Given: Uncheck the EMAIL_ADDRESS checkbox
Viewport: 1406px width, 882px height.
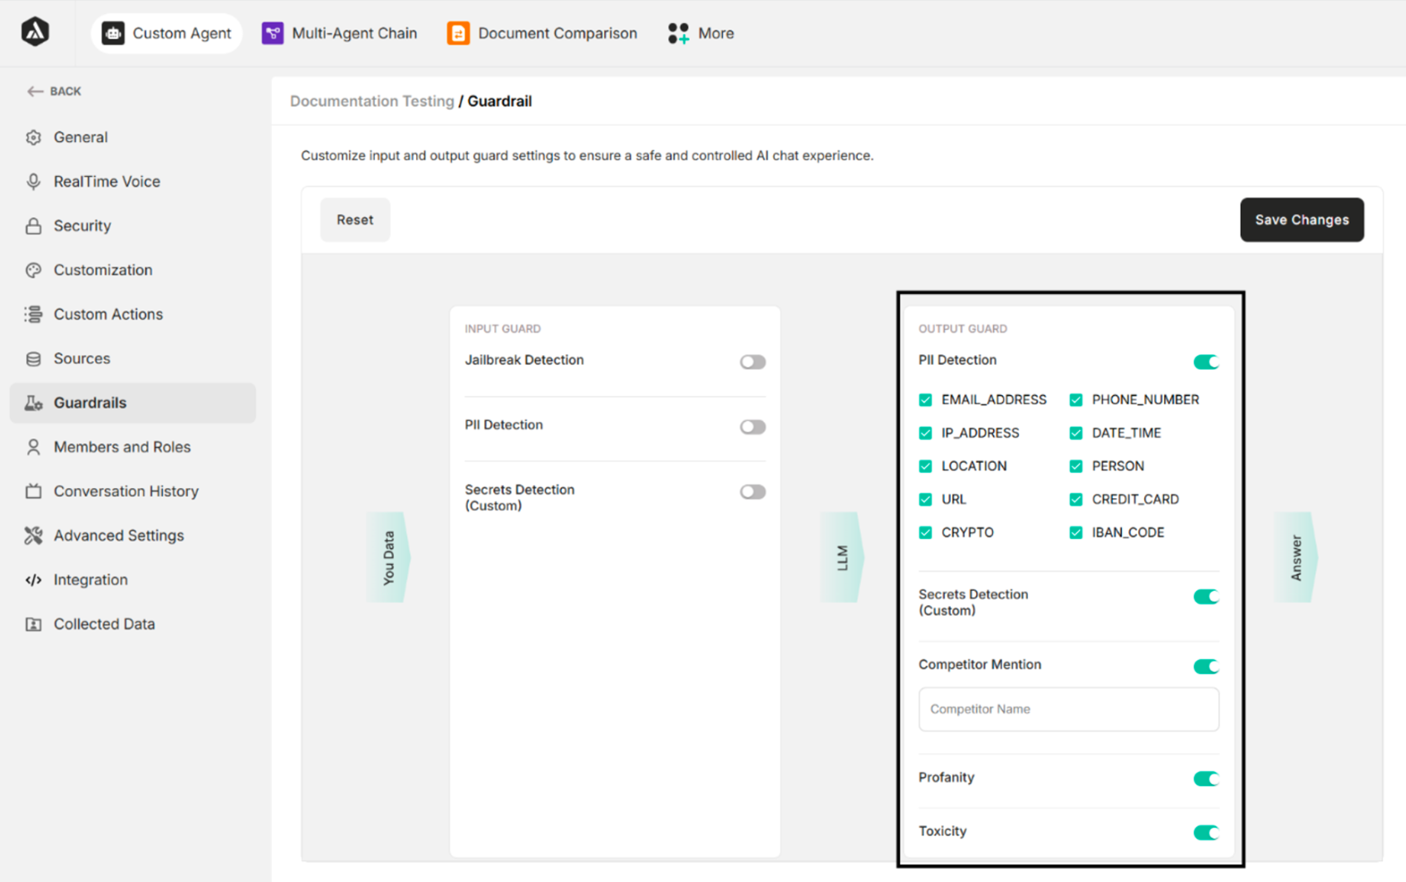Looking at the screenshot, I should tap(925, 400).
